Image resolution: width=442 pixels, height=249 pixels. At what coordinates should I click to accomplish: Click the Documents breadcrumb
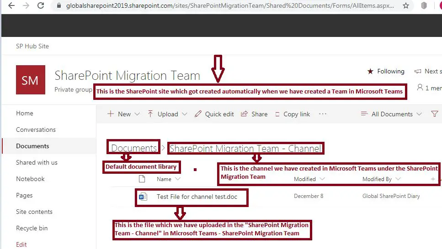[x=134, y=148]
